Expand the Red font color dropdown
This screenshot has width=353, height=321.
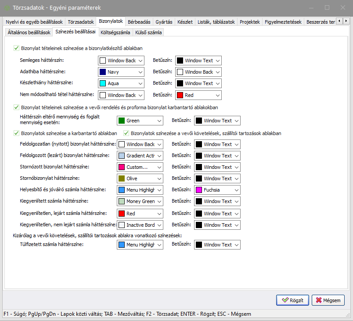(x=217, y=95)
